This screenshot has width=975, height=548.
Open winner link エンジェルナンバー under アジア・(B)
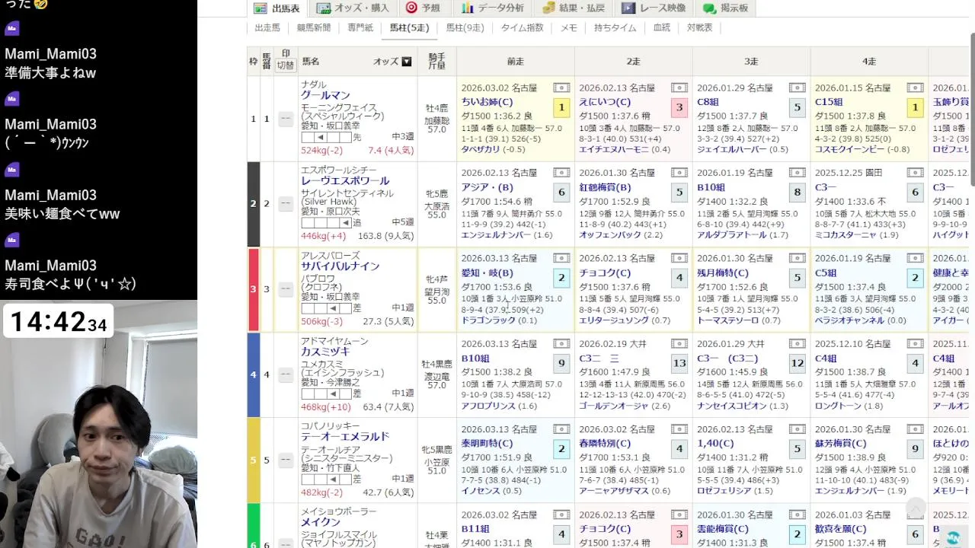pos(496,235)
